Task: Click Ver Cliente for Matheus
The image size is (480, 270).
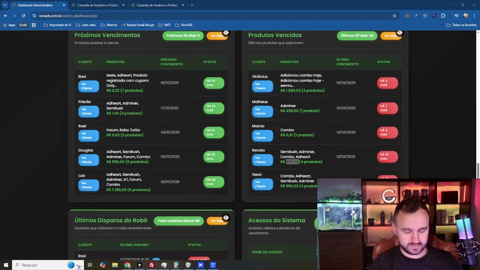Action: (x=262, y=111)
